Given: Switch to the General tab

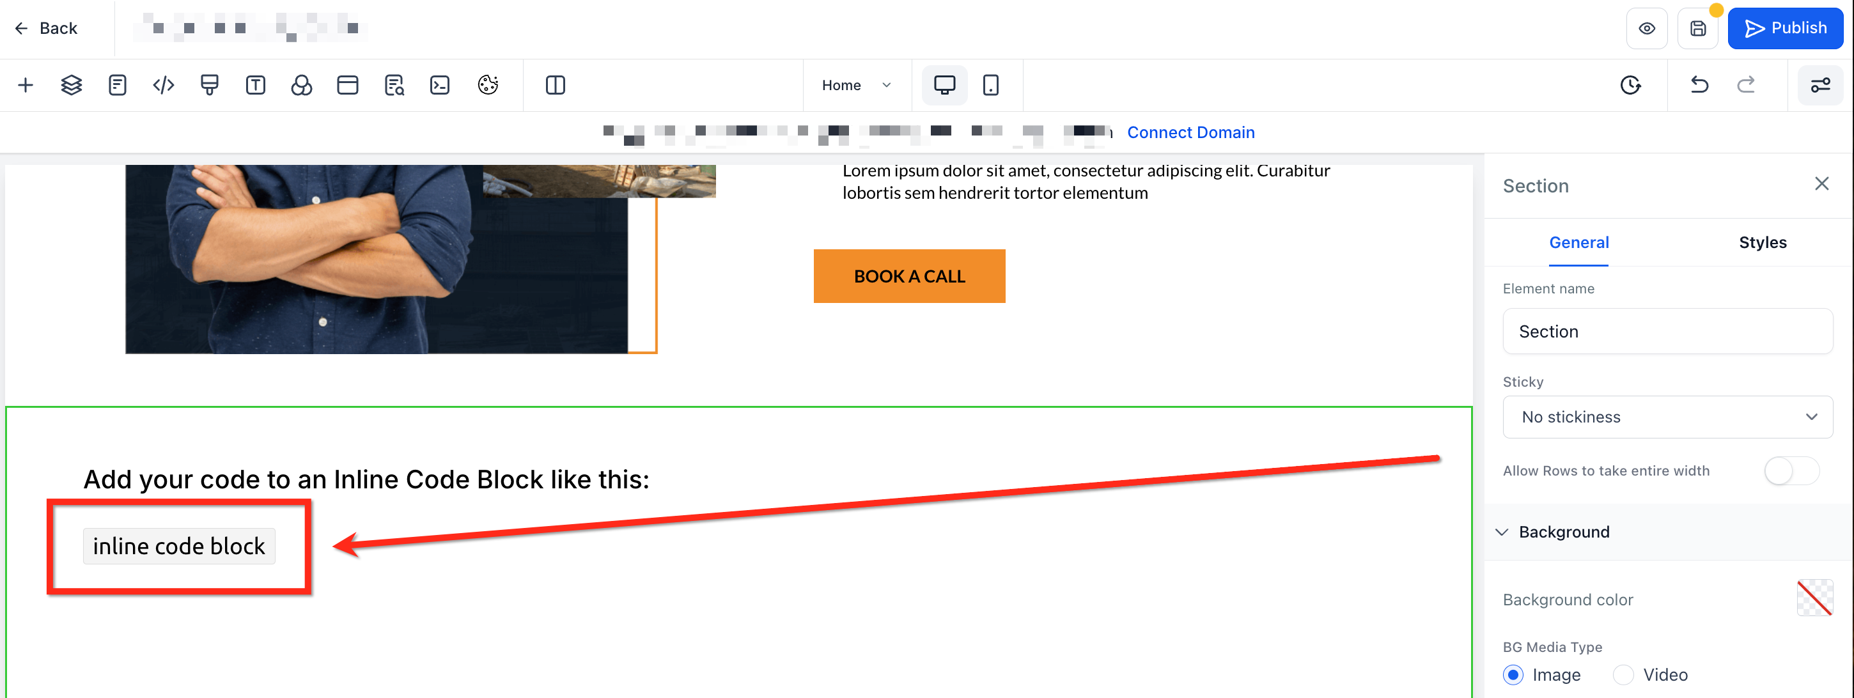Looking at the screenshot, I should (x=1578, y=242).
